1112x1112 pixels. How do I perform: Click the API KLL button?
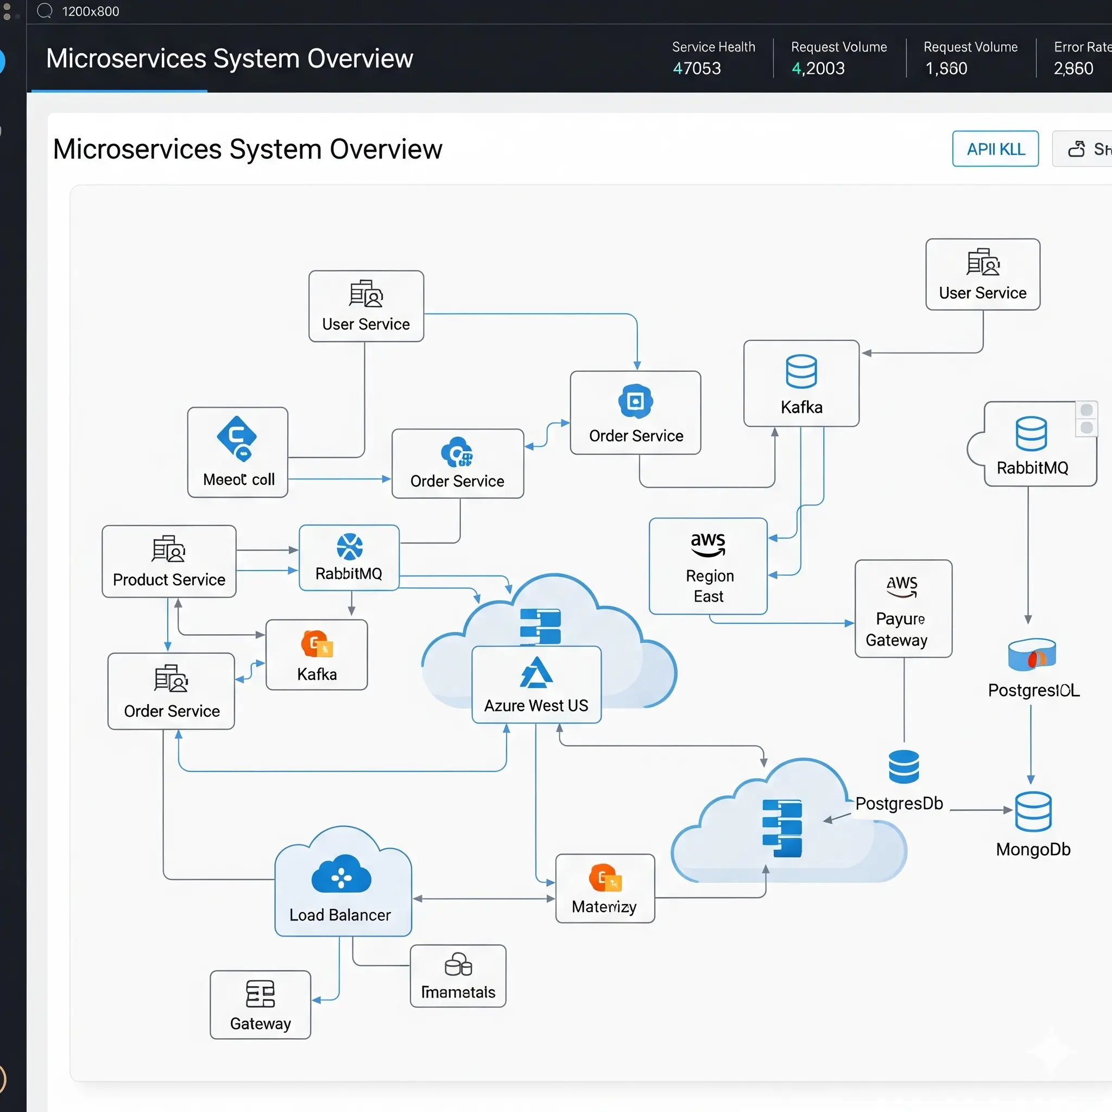click(x=995, y=148)
